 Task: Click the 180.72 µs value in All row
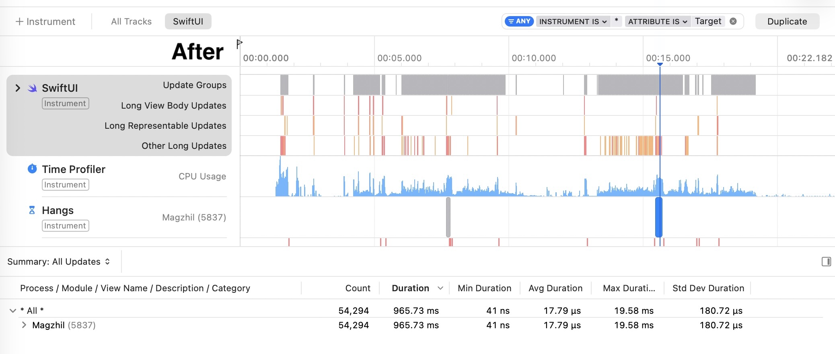(x=721, y=311)
